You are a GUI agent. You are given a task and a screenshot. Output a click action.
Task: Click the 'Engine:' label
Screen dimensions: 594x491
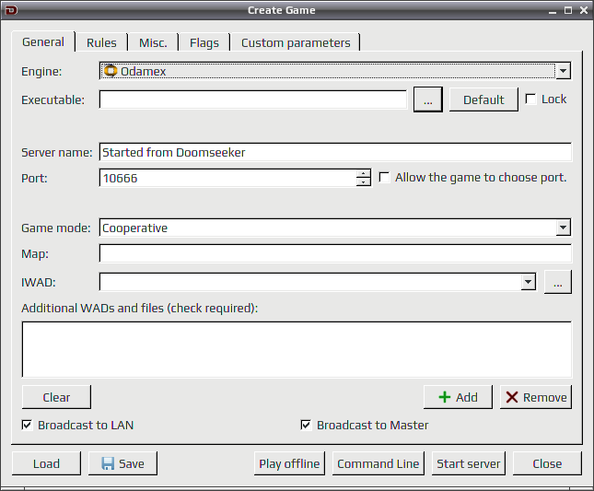pyautogui.click(x=41, y=71)
